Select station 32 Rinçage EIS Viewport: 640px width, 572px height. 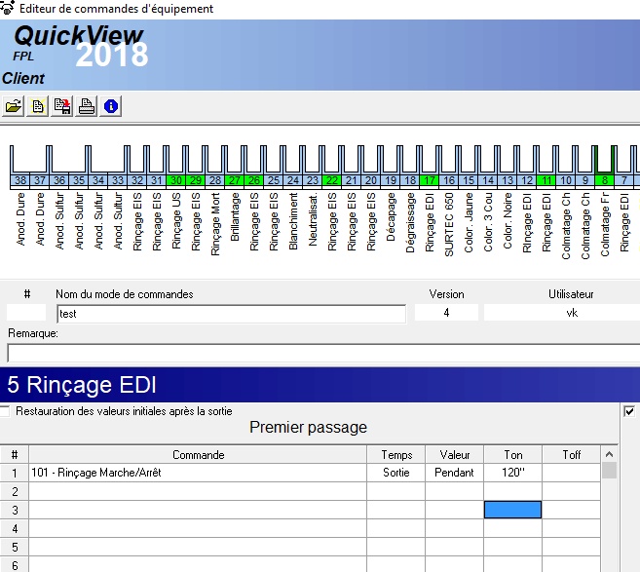click(137, 180)
